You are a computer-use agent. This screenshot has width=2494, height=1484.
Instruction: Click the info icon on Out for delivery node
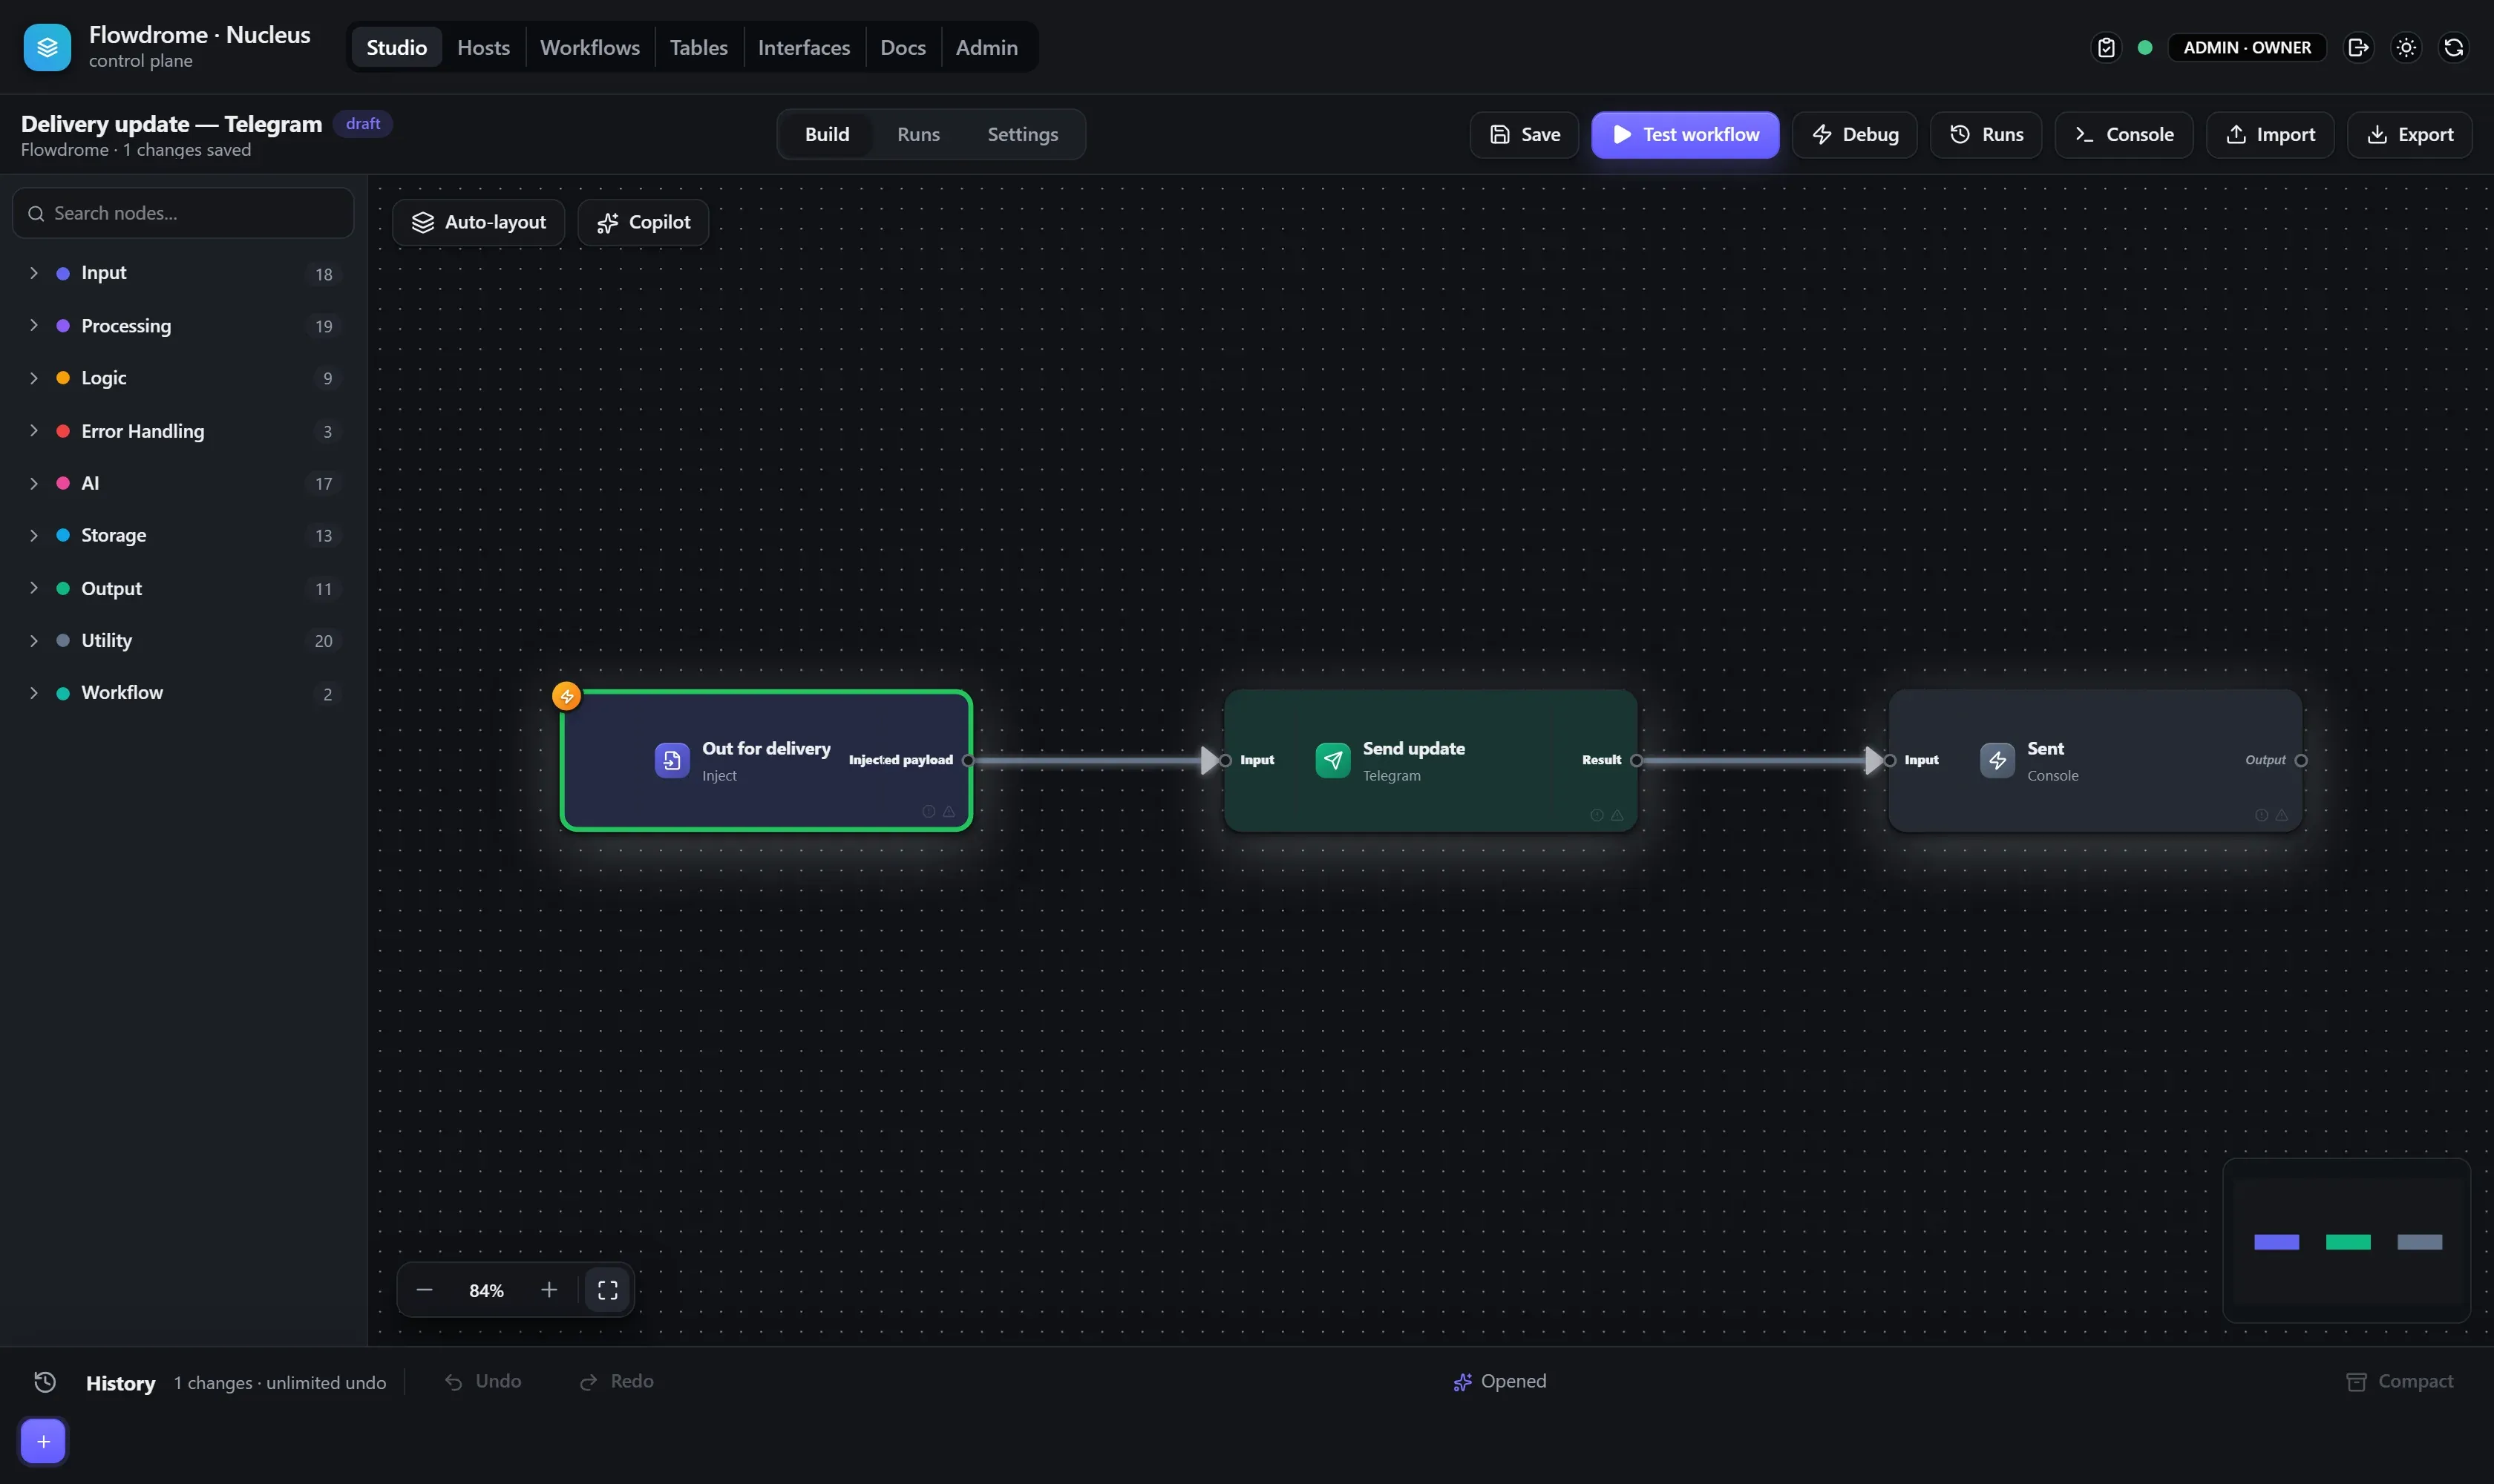pos(929,811)
